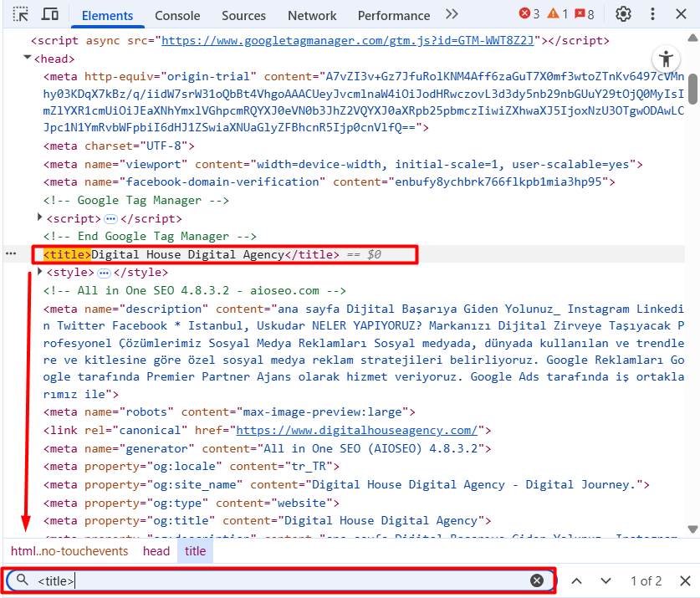Toggle the device toolbar icon

pos(50,14)
